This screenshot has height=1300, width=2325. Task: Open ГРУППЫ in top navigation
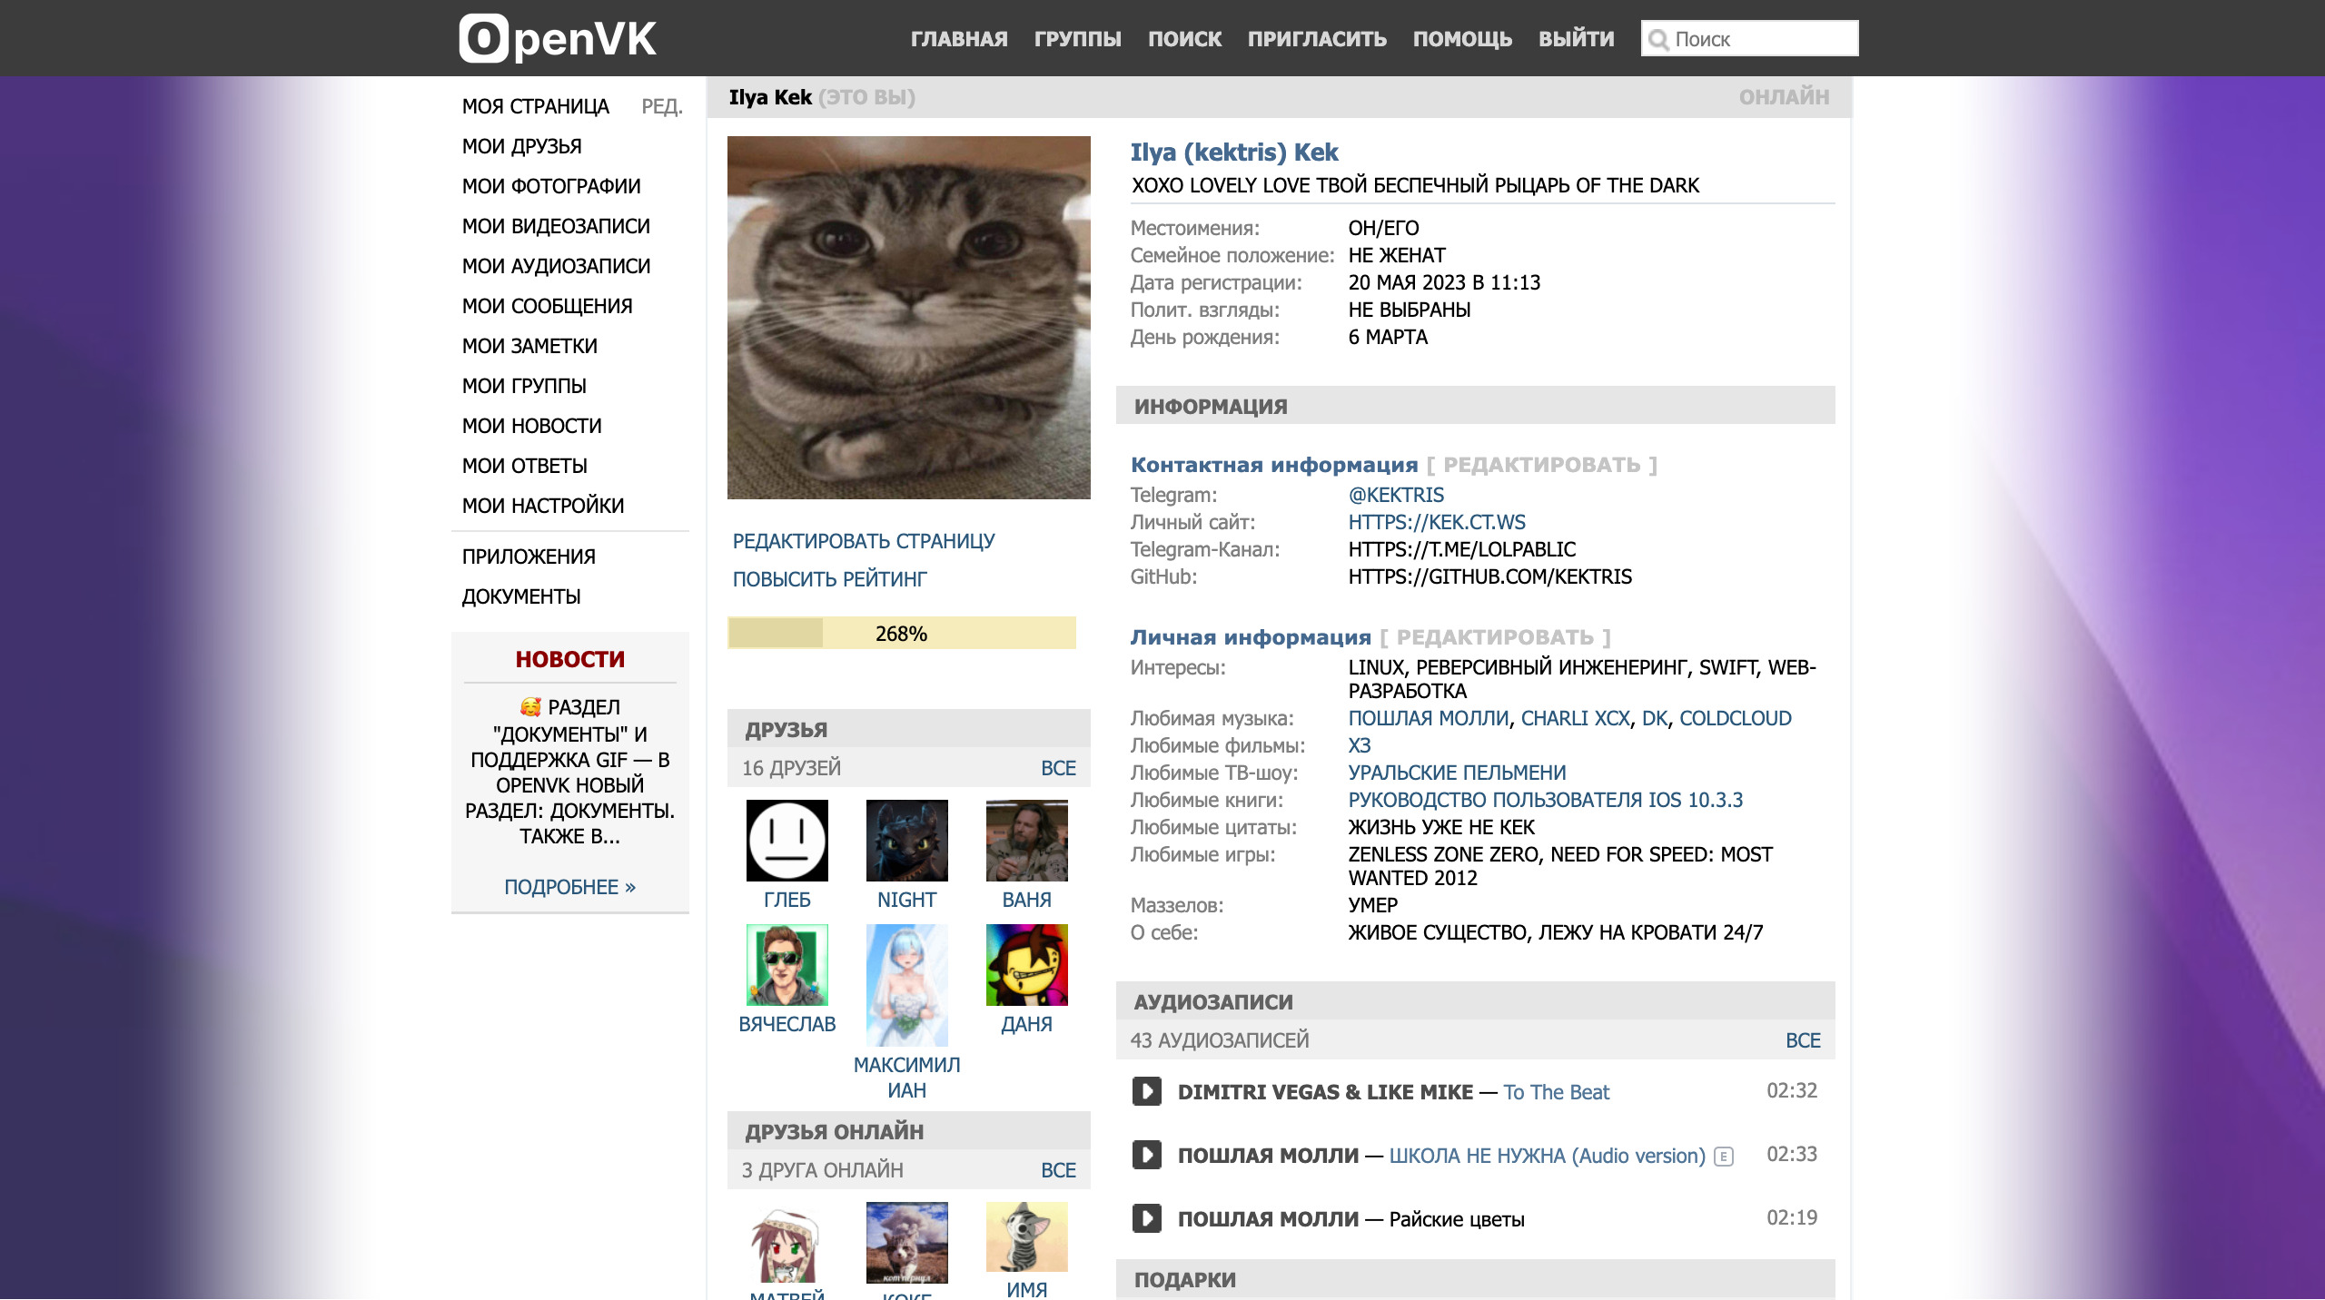1077,39
